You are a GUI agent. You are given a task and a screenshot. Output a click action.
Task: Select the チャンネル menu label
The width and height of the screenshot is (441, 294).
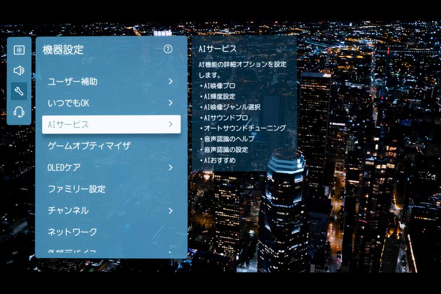click(x=68, y=211)
